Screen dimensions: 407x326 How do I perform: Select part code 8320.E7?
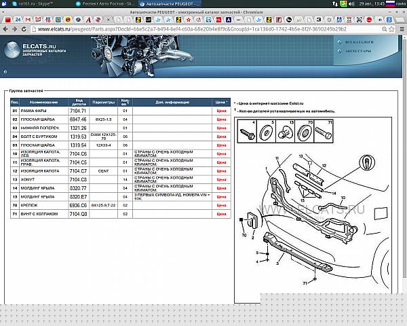pos(78,197)
